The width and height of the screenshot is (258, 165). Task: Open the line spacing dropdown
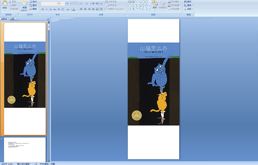click(102, 3)
